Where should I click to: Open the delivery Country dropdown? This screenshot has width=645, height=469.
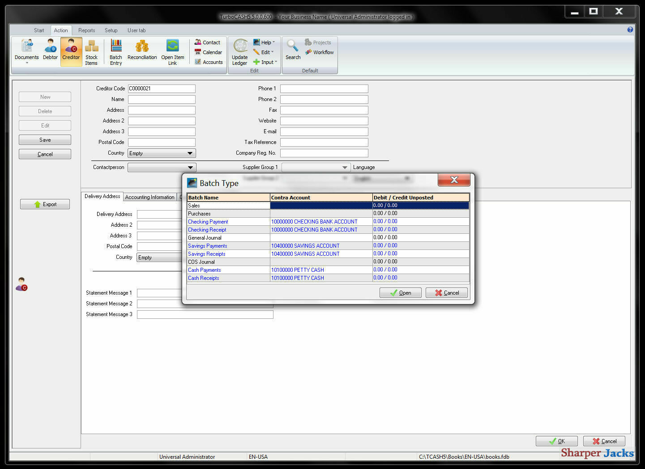(160, 258)
